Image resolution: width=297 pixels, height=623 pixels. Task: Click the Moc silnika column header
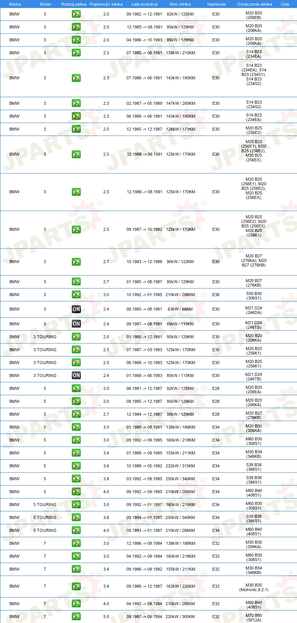pos(180,4)
